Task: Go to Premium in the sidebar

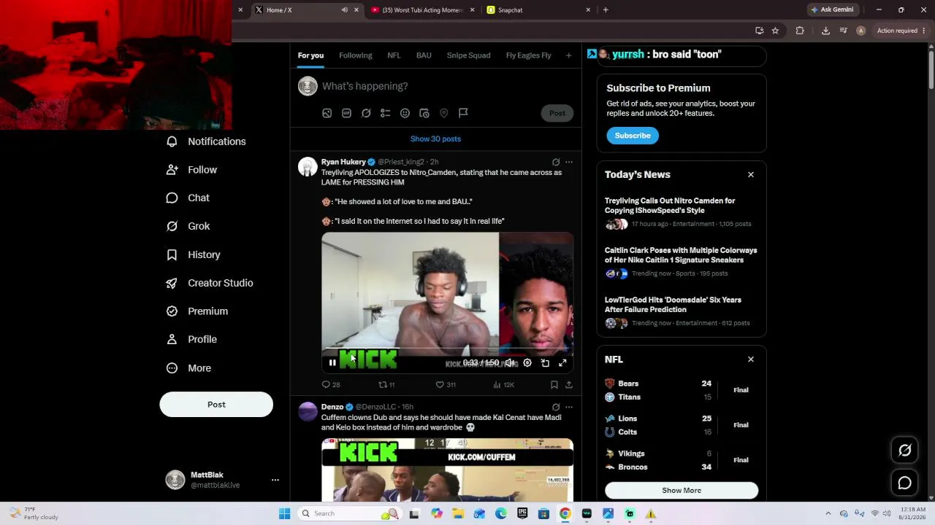Action: coord(197,311)
